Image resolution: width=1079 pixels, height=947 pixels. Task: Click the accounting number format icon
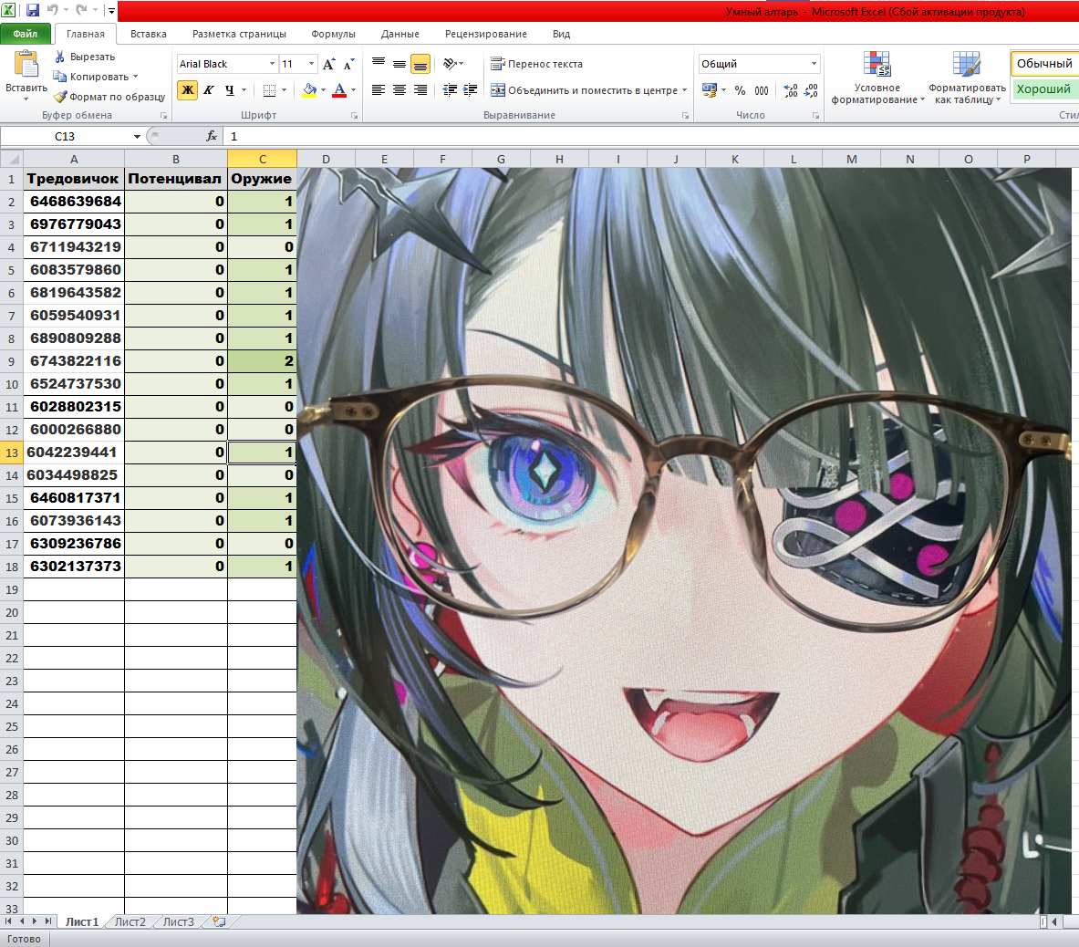710,90
